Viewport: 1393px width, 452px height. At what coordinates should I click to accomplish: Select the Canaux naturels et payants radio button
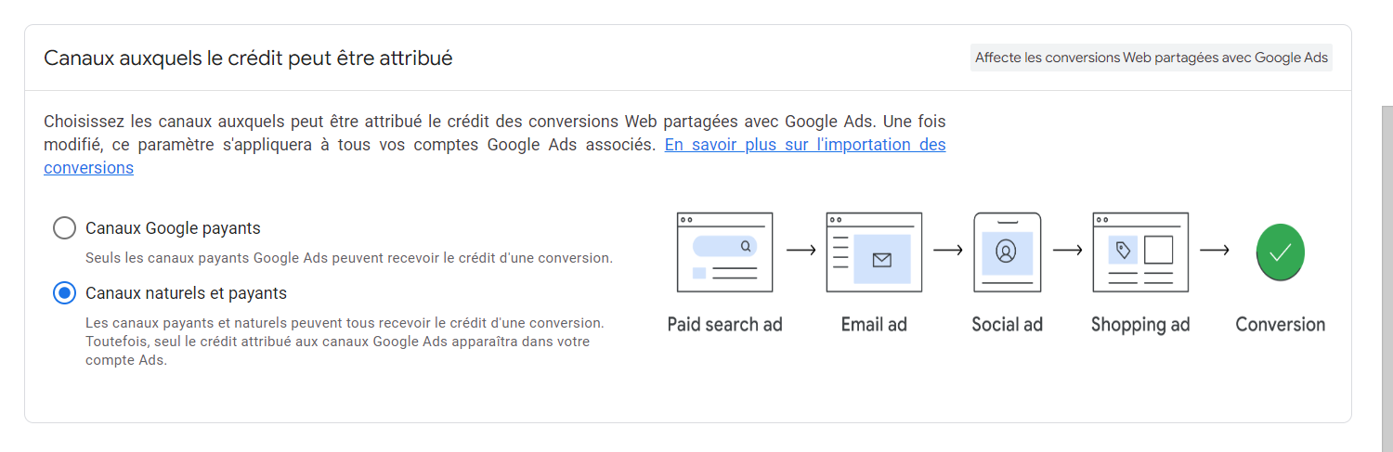coord(64,293)
